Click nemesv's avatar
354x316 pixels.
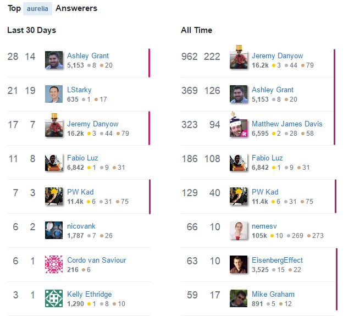pos(239,230)
